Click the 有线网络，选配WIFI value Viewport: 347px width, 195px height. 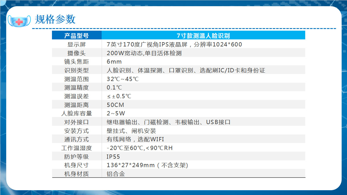135,139
